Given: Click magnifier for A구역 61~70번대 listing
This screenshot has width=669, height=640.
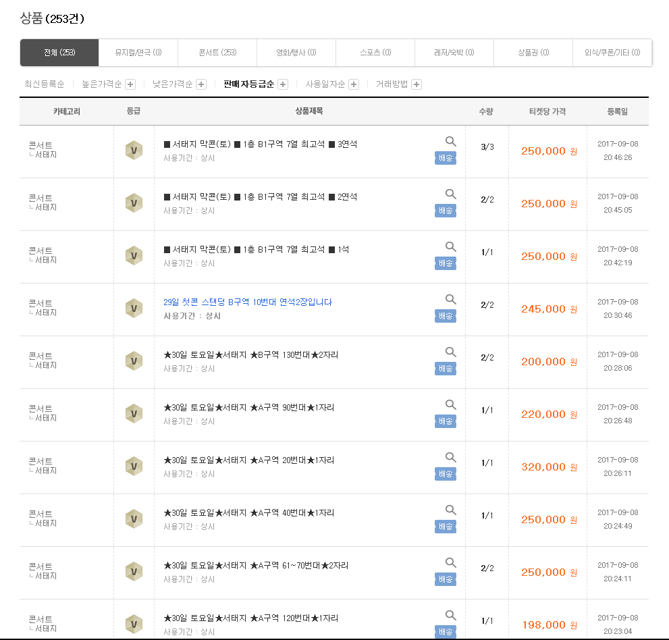Looking at the screenshot, I should click(x=450, y=563).
